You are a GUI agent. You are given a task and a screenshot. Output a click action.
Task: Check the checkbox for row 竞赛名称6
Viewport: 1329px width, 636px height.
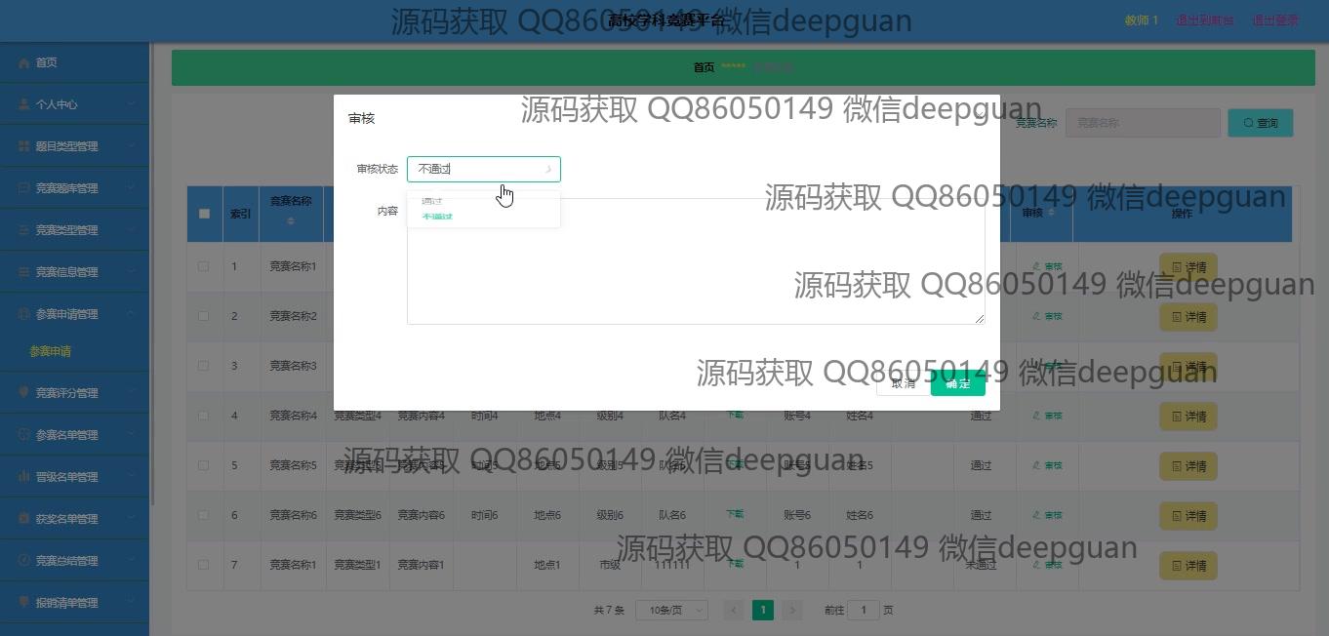pyautogui.click(x=203, y=515)
